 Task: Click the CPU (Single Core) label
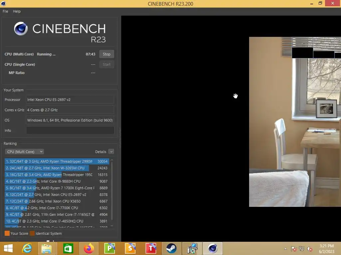click(x=20, y=64)
